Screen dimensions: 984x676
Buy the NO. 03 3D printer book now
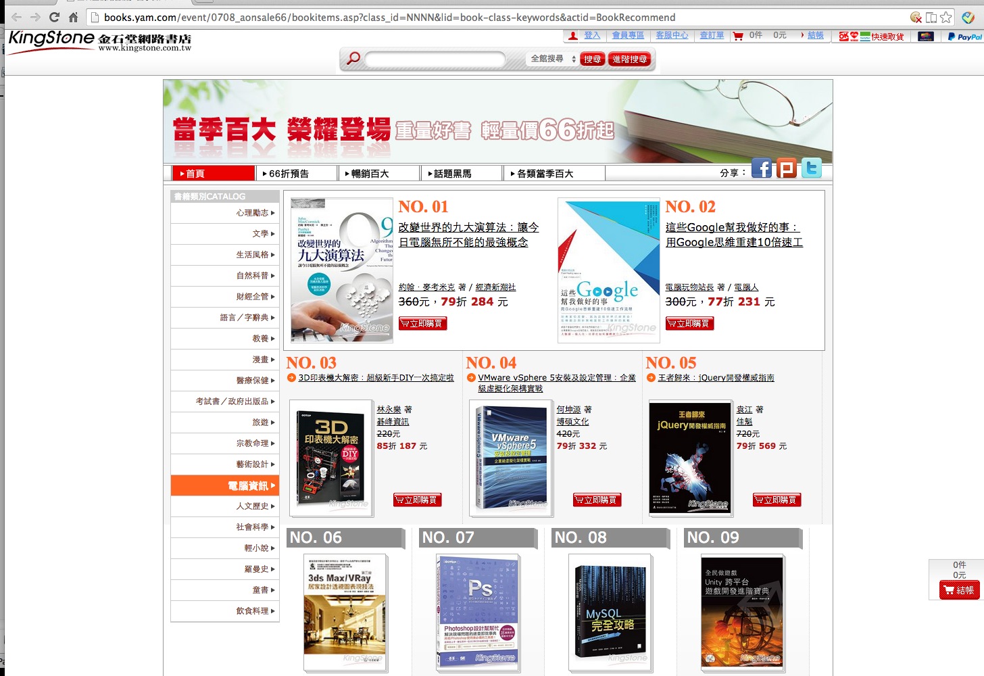pyautogui.click(x=418, y=500)
